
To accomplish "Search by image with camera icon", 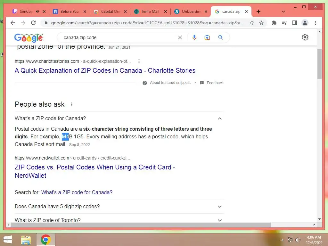I will (207, 37).
